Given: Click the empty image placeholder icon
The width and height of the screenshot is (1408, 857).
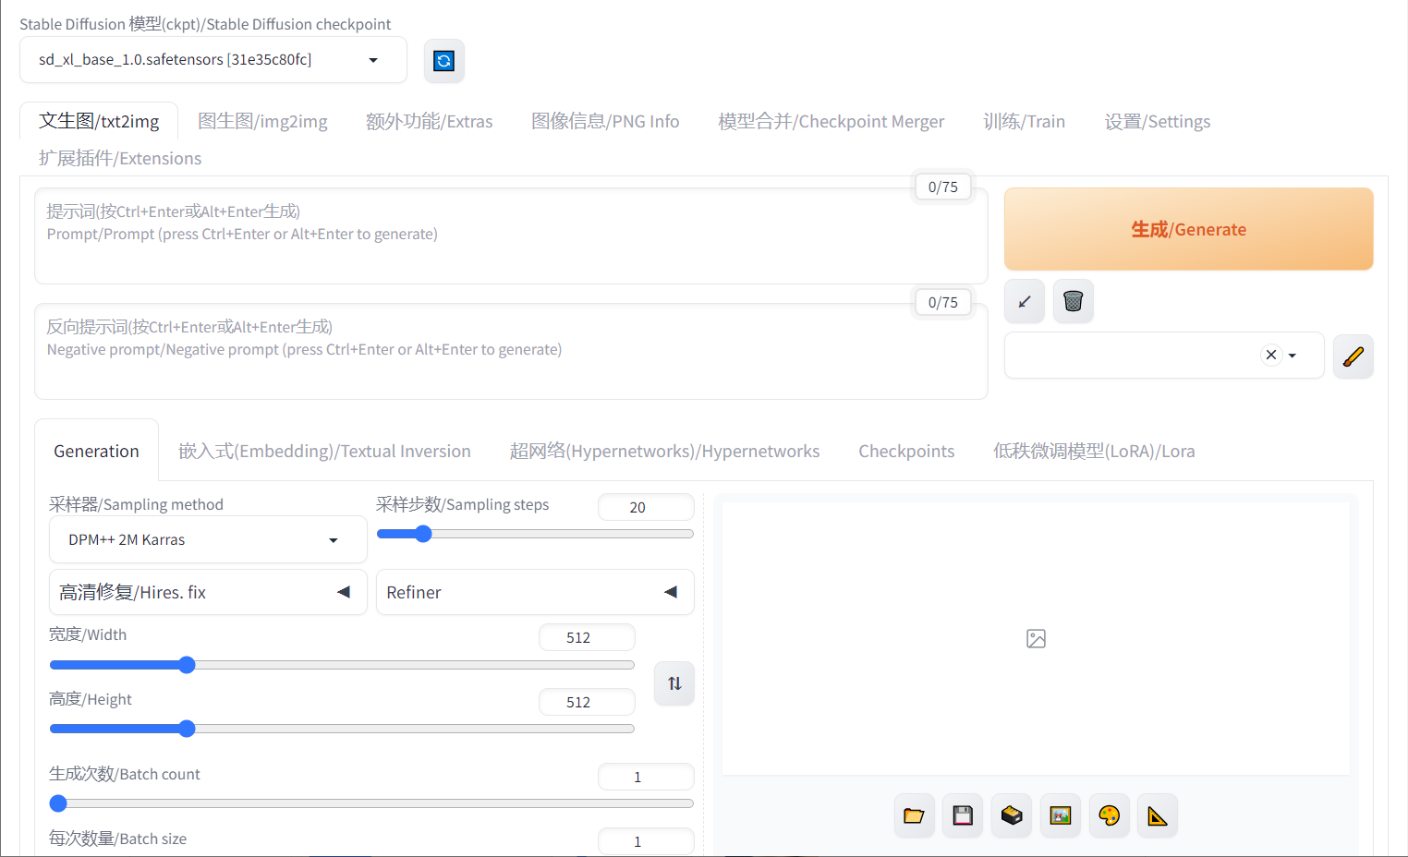Looking at the screenshot, I should click(x=1036, y=639).
